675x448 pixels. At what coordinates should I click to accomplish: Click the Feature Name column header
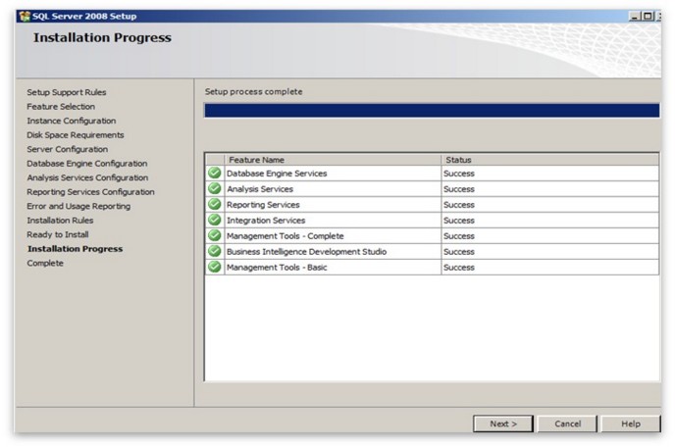tap(333, 160)
